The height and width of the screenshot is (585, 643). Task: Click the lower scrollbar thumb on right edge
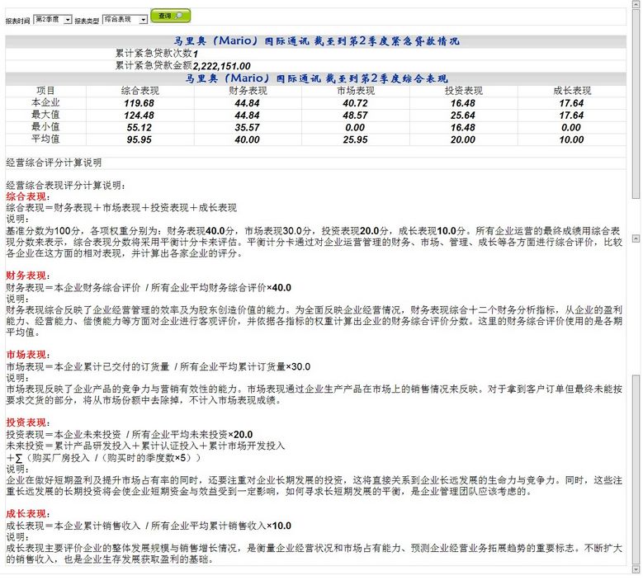[x=636, y=469]
